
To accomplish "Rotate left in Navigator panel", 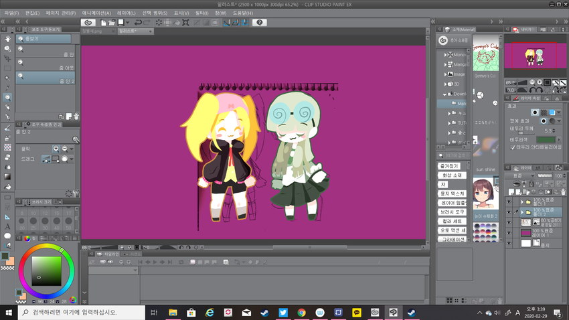I will (533, 90).
